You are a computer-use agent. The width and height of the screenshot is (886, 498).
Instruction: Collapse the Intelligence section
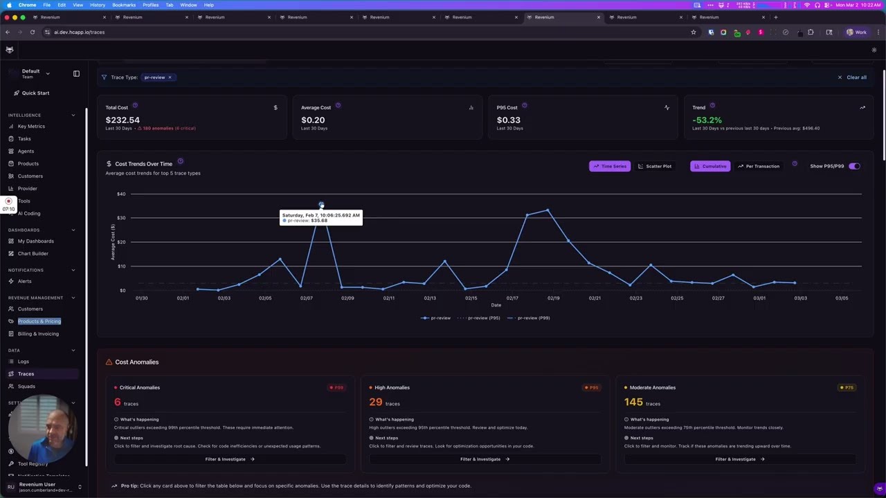(x=73, y=115)
